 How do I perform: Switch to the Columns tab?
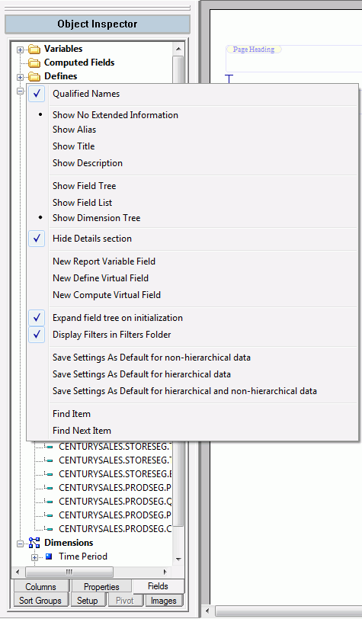(41, 587)
